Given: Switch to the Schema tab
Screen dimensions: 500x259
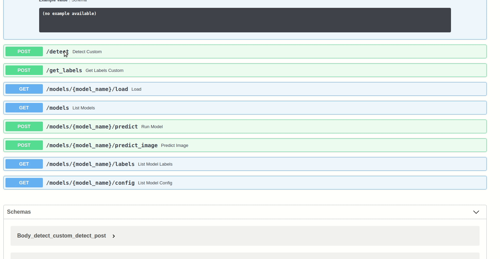Looking at the screenshot, I should [79, 1].
